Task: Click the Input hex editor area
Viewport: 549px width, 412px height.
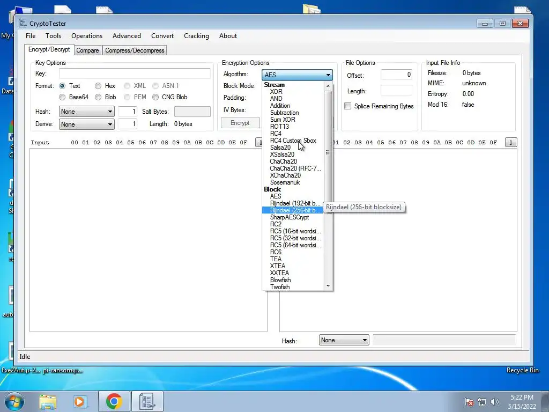Action: click(x=149, y=240)
